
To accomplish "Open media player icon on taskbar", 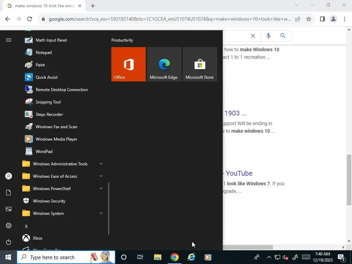I will pos(208,257).
